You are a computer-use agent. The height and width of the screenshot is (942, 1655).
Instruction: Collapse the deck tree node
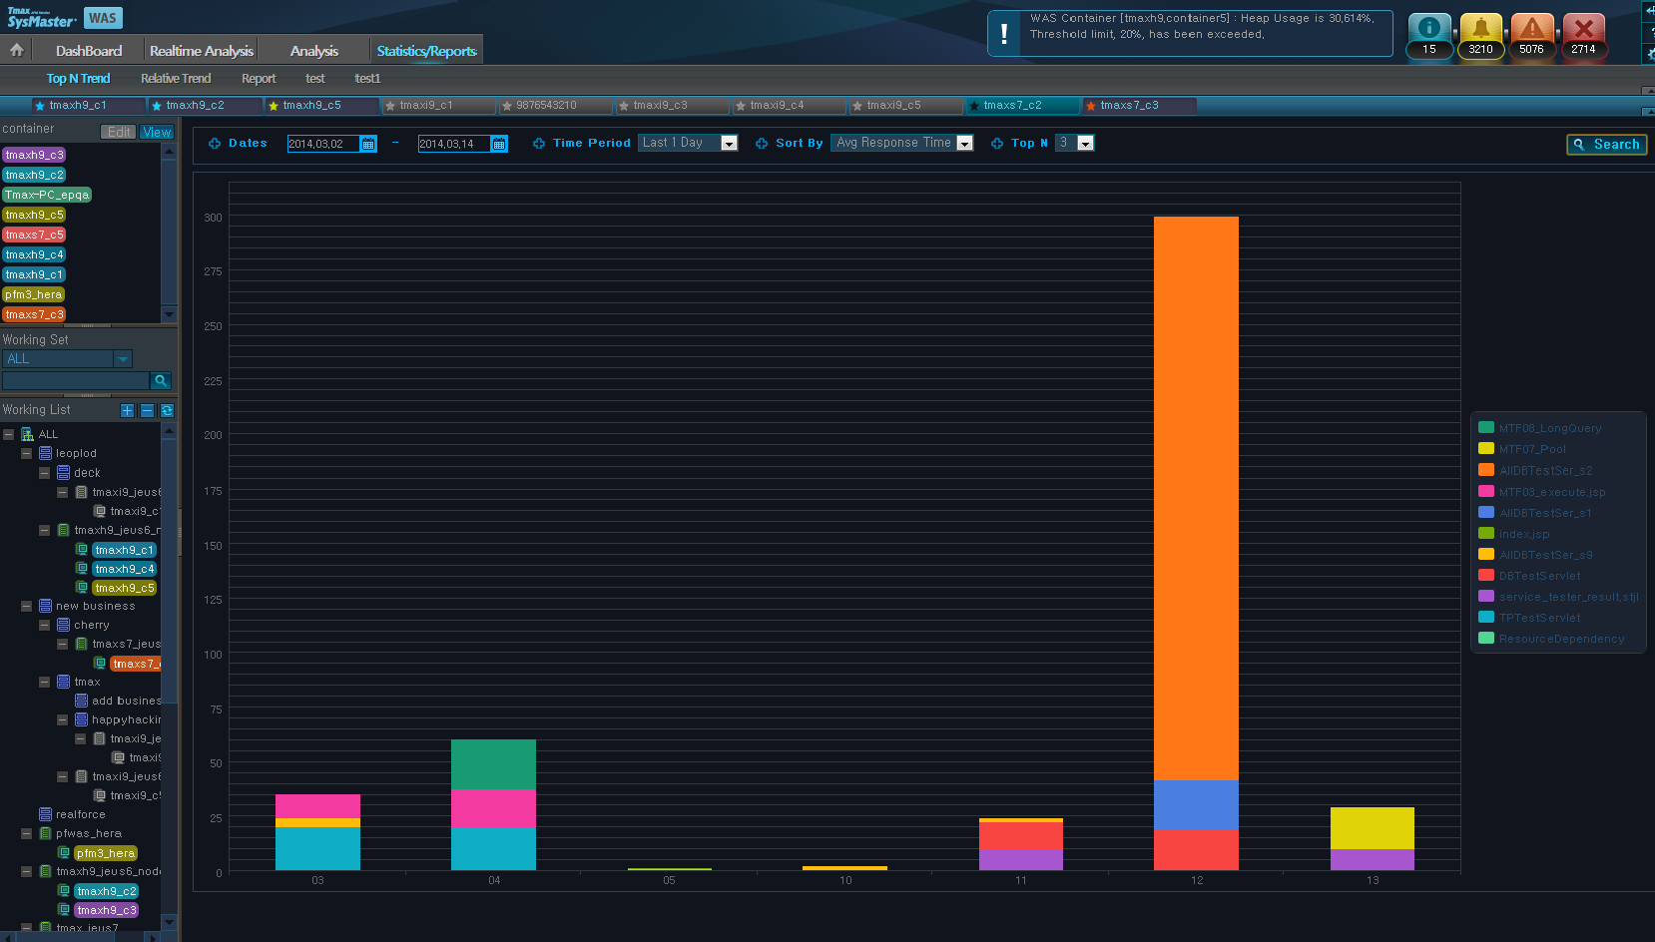[x=44, y=473]
